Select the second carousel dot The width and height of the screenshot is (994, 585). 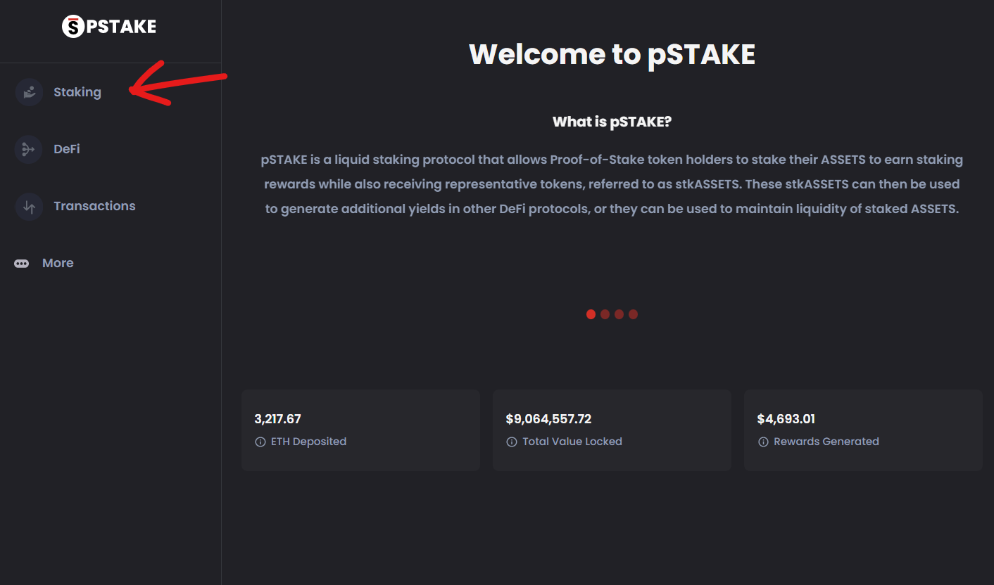click(605, 314)
